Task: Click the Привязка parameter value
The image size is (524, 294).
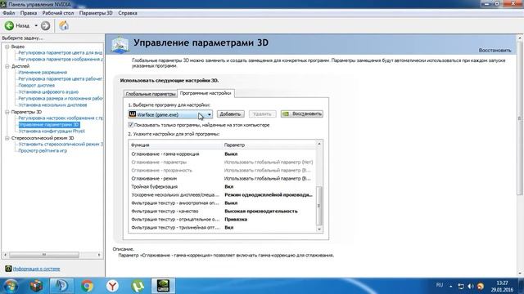Action: 236,220
